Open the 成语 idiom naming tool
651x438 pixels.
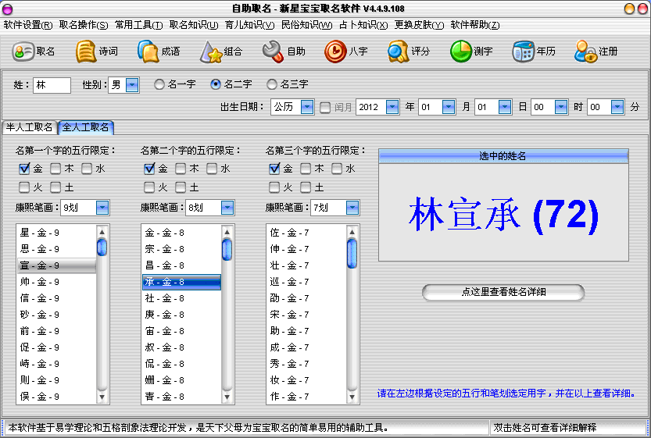159,52
